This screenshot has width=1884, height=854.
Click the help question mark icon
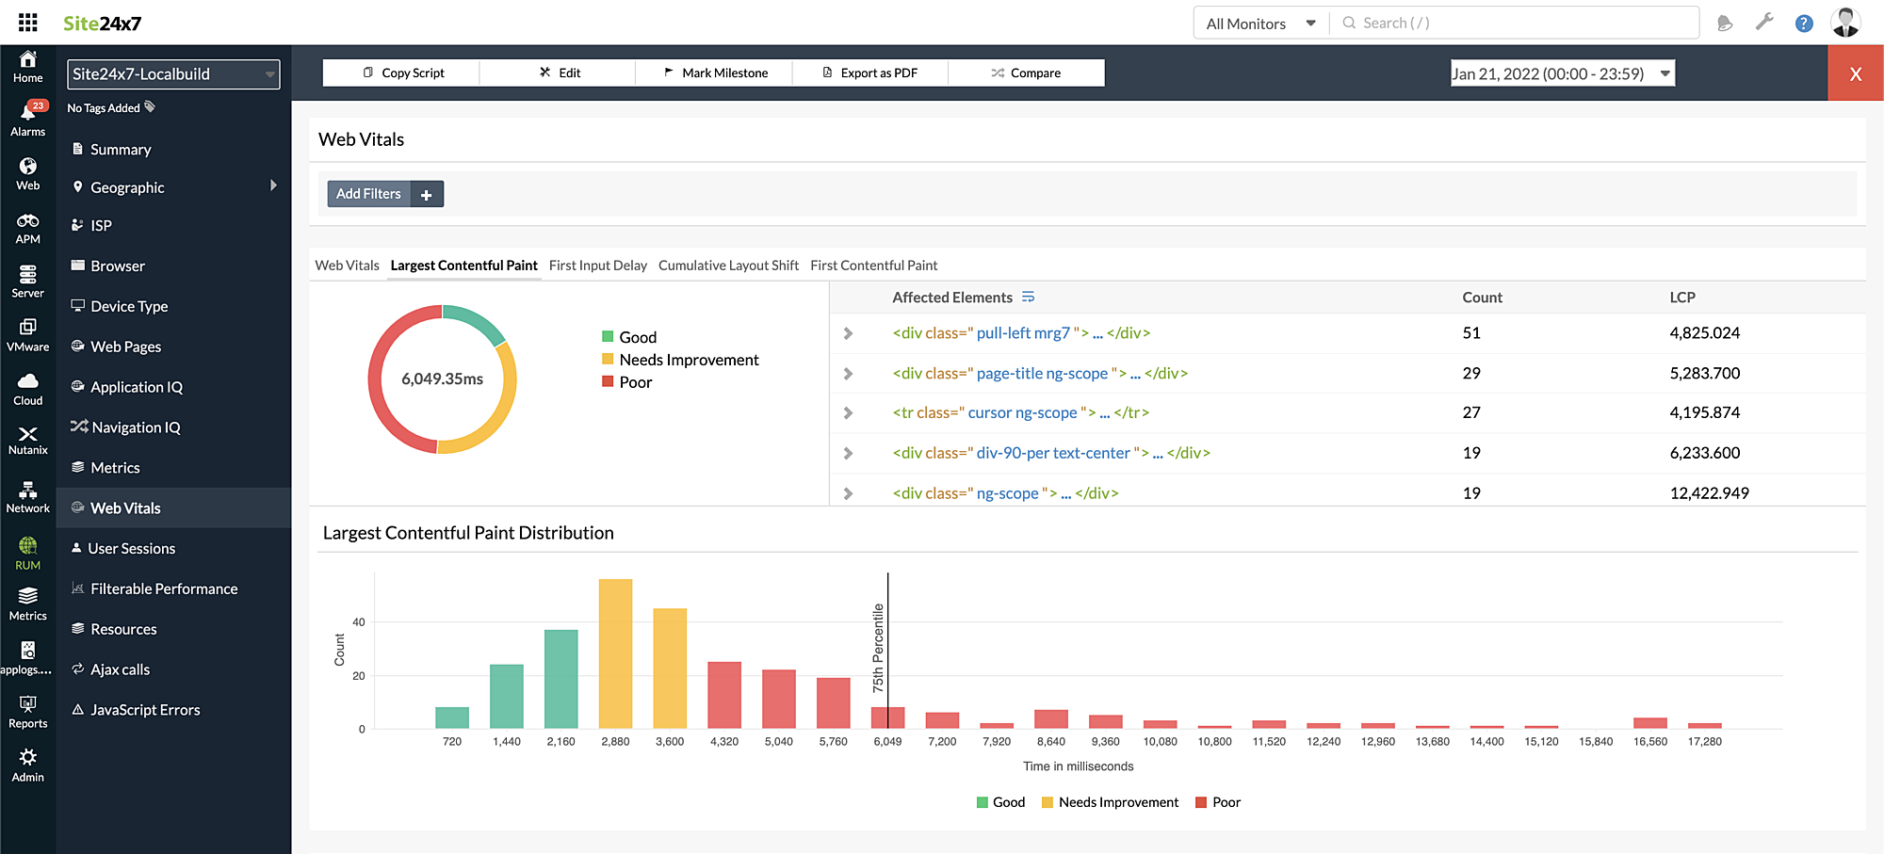1803,24
